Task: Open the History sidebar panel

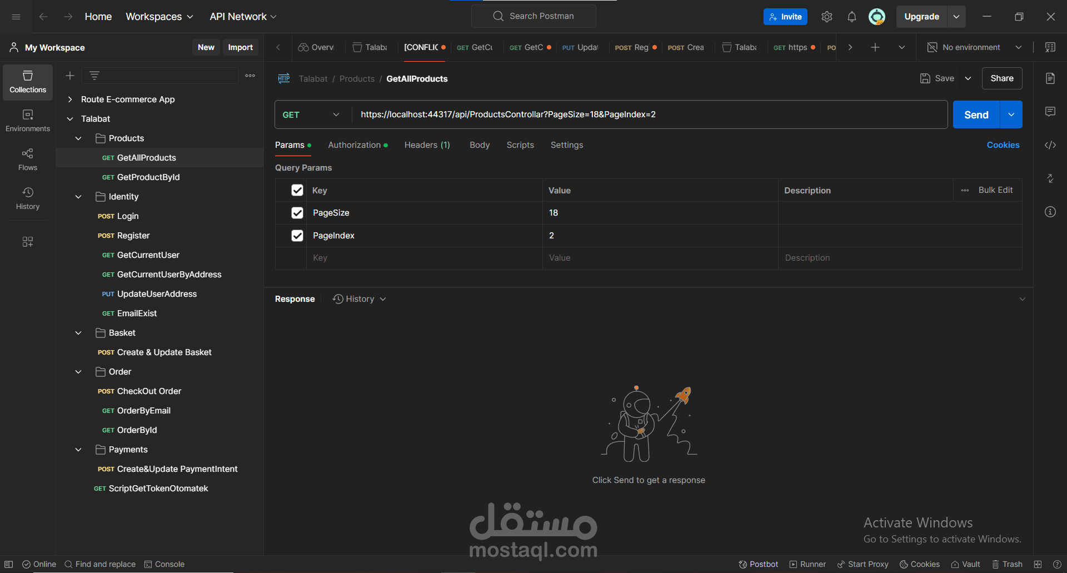Action: pyautogui.click(x=28, y=198)
